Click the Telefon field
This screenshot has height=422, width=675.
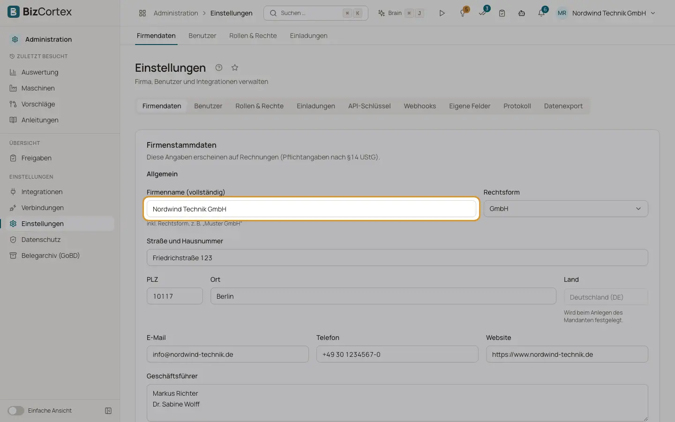[x=397, y=354]
